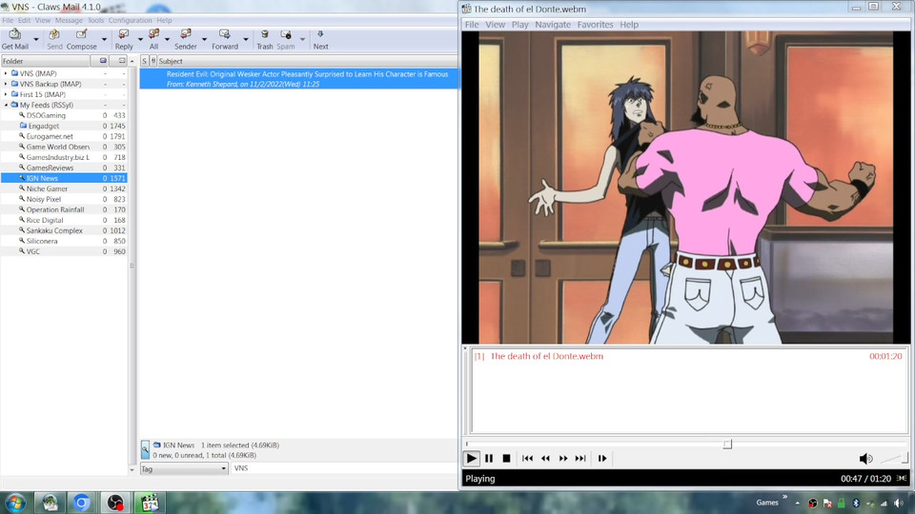Open Claws Mail Configuration menu
Image resolution: width=915 pixels, height=514 pixels.
coord(130,20)
